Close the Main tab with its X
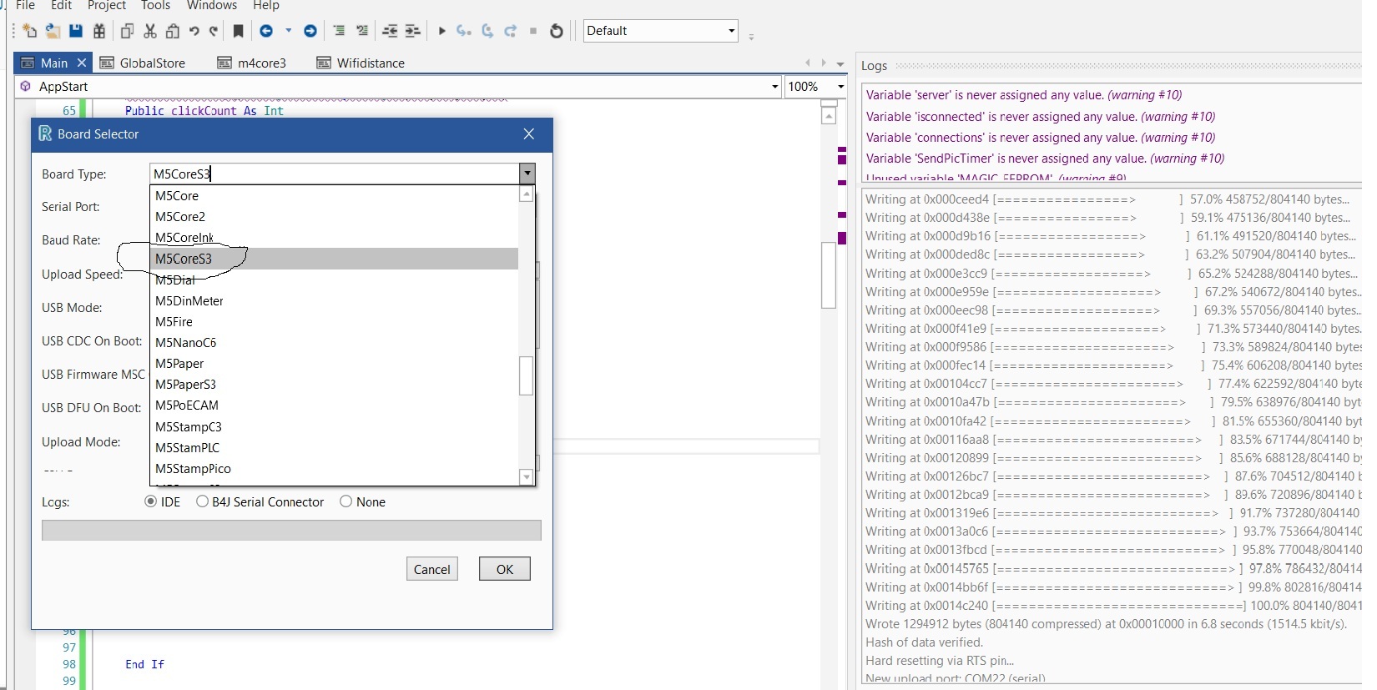This screenshot has width=1377, height=690. (81, 63)
